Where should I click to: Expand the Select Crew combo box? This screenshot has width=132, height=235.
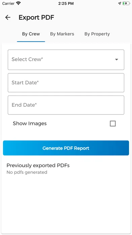[66, 60]
